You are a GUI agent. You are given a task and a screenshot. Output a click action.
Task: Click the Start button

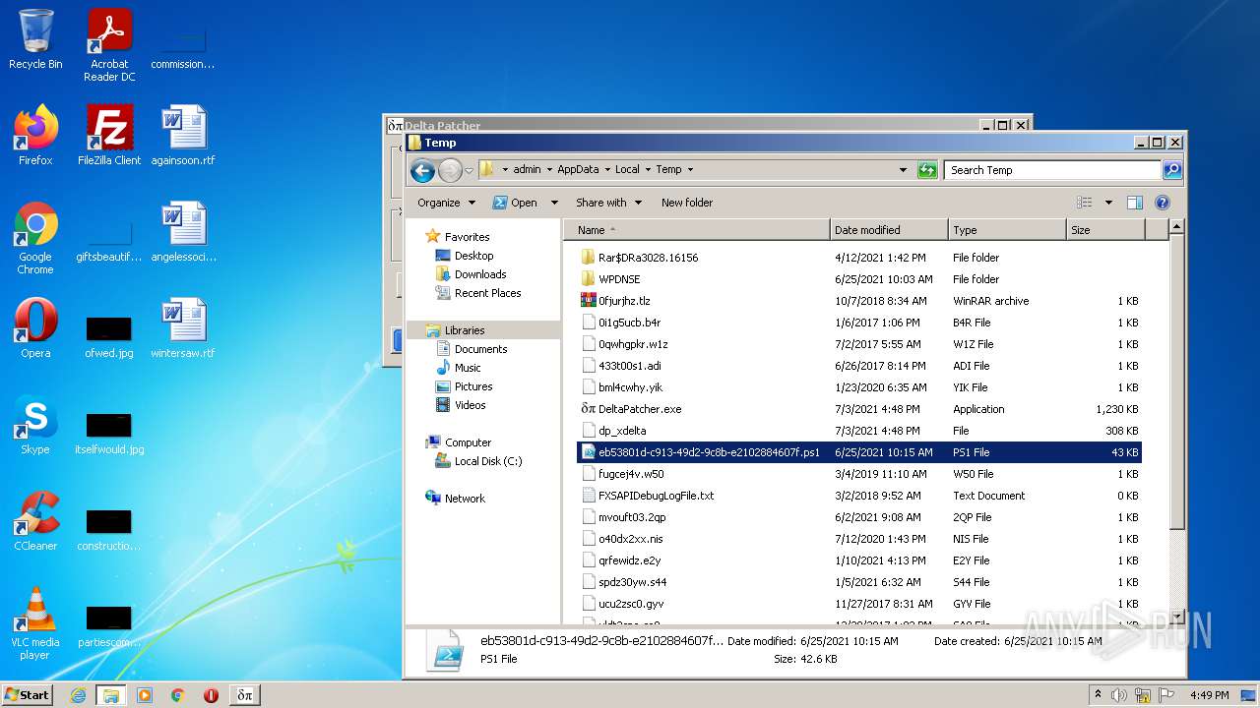pos(28,695)
